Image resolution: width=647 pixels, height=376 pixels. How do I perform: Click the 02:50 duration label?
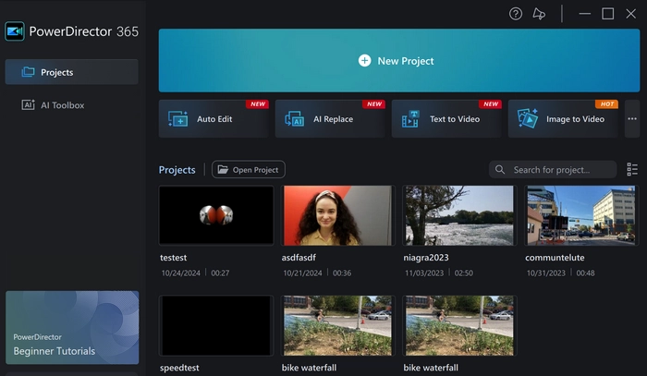click(x=464, y=273)
